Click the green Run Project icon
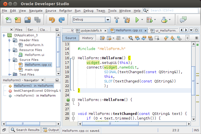Image resolution: width=201 pixels, height=134 pixels. click(137, 20)
